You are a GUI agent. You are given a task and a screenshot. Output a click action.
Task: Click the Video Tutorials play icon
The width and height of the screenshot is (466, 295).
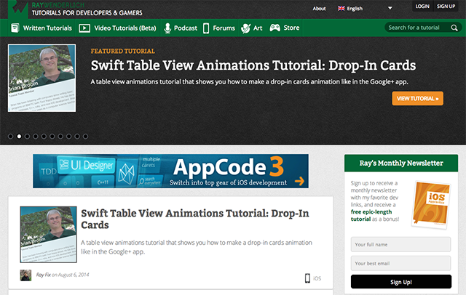[84, 28]
